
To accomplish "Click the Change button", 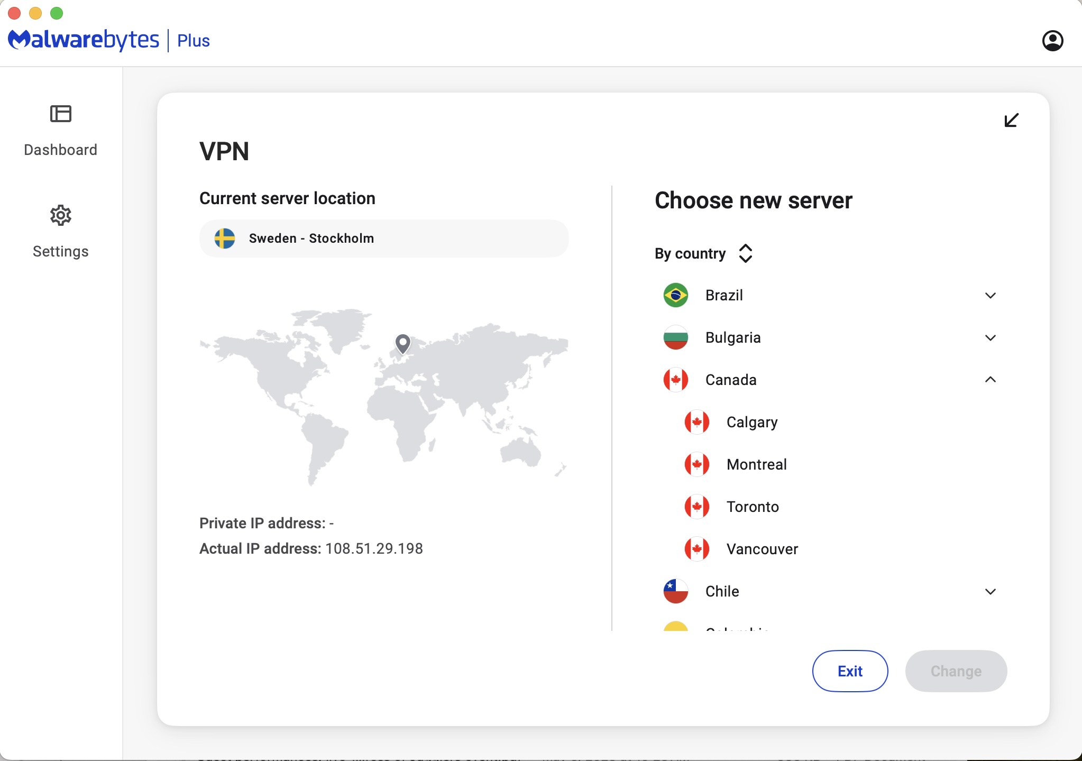I will [956, 671].
